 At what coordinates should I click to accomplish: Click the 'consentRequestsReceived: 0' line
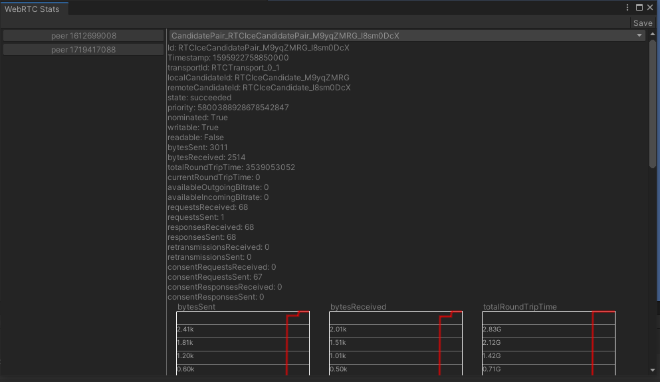click(222, 267)
